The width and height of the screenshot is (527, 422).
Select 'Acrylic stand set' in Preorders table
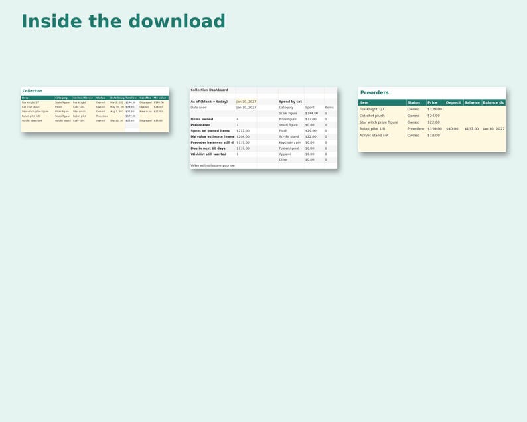pyautogui.click(x=374, y=136)
